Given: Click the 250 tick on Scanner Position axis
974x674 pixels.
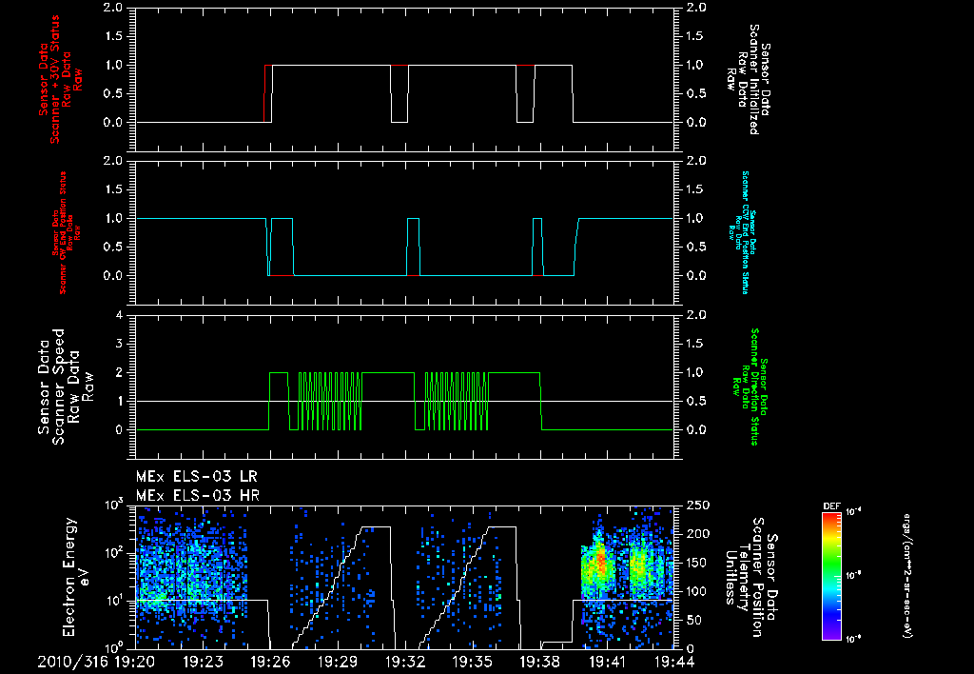Looking at the screenshot, I should (x=698, y=506).
